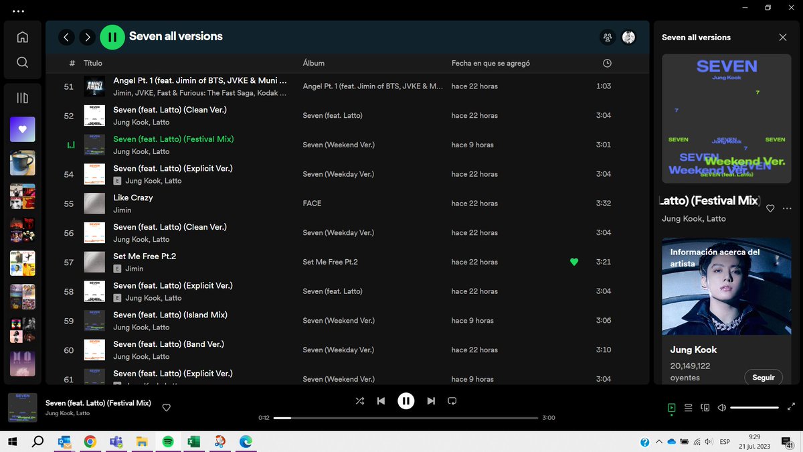Toggle repeat mode

click(x=452, y=401)
